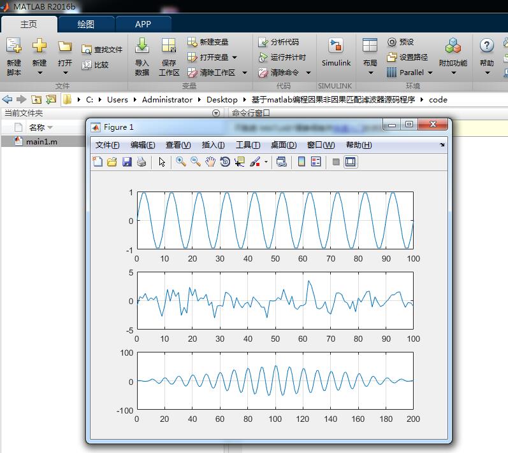Go back with the blue back arrow
This screenshot has width=508, height=453.
point(7,99)
